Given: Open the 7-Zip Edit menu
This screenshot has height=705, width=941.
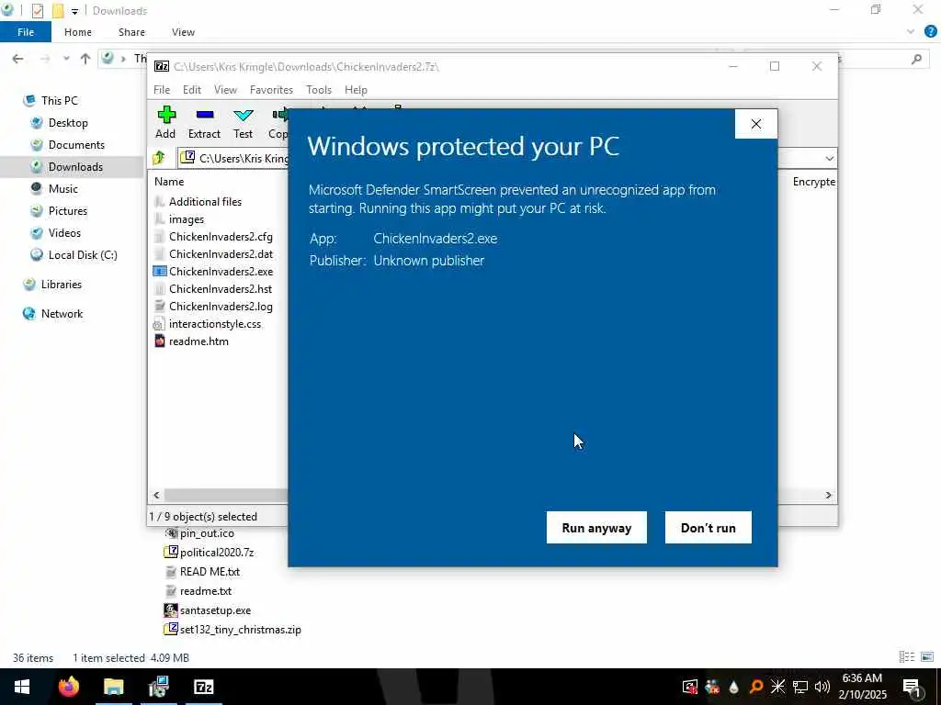Looking at the screenshot, I should 192,90.
